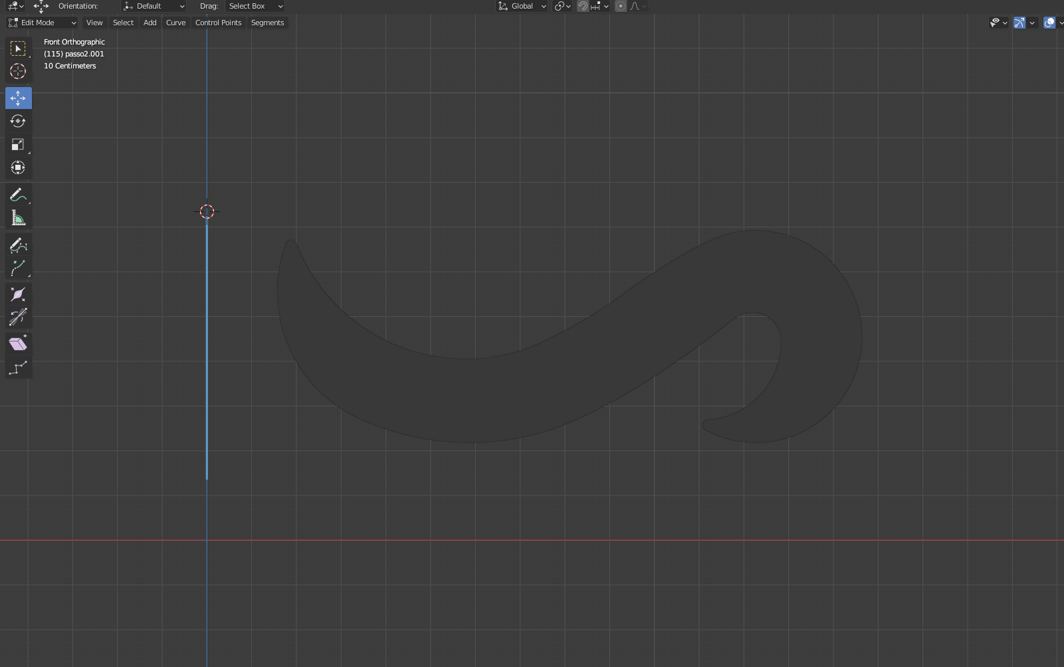Image resolution: width=1064 pixels, height=667 pixels.
Task: Click the move gizmo icon in tool header
Action: pos(41,6)
